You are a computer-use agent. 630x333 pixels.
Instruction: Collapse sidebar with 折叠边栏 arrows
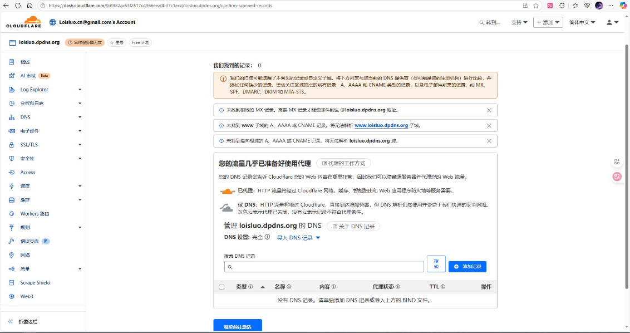point(11,321)
